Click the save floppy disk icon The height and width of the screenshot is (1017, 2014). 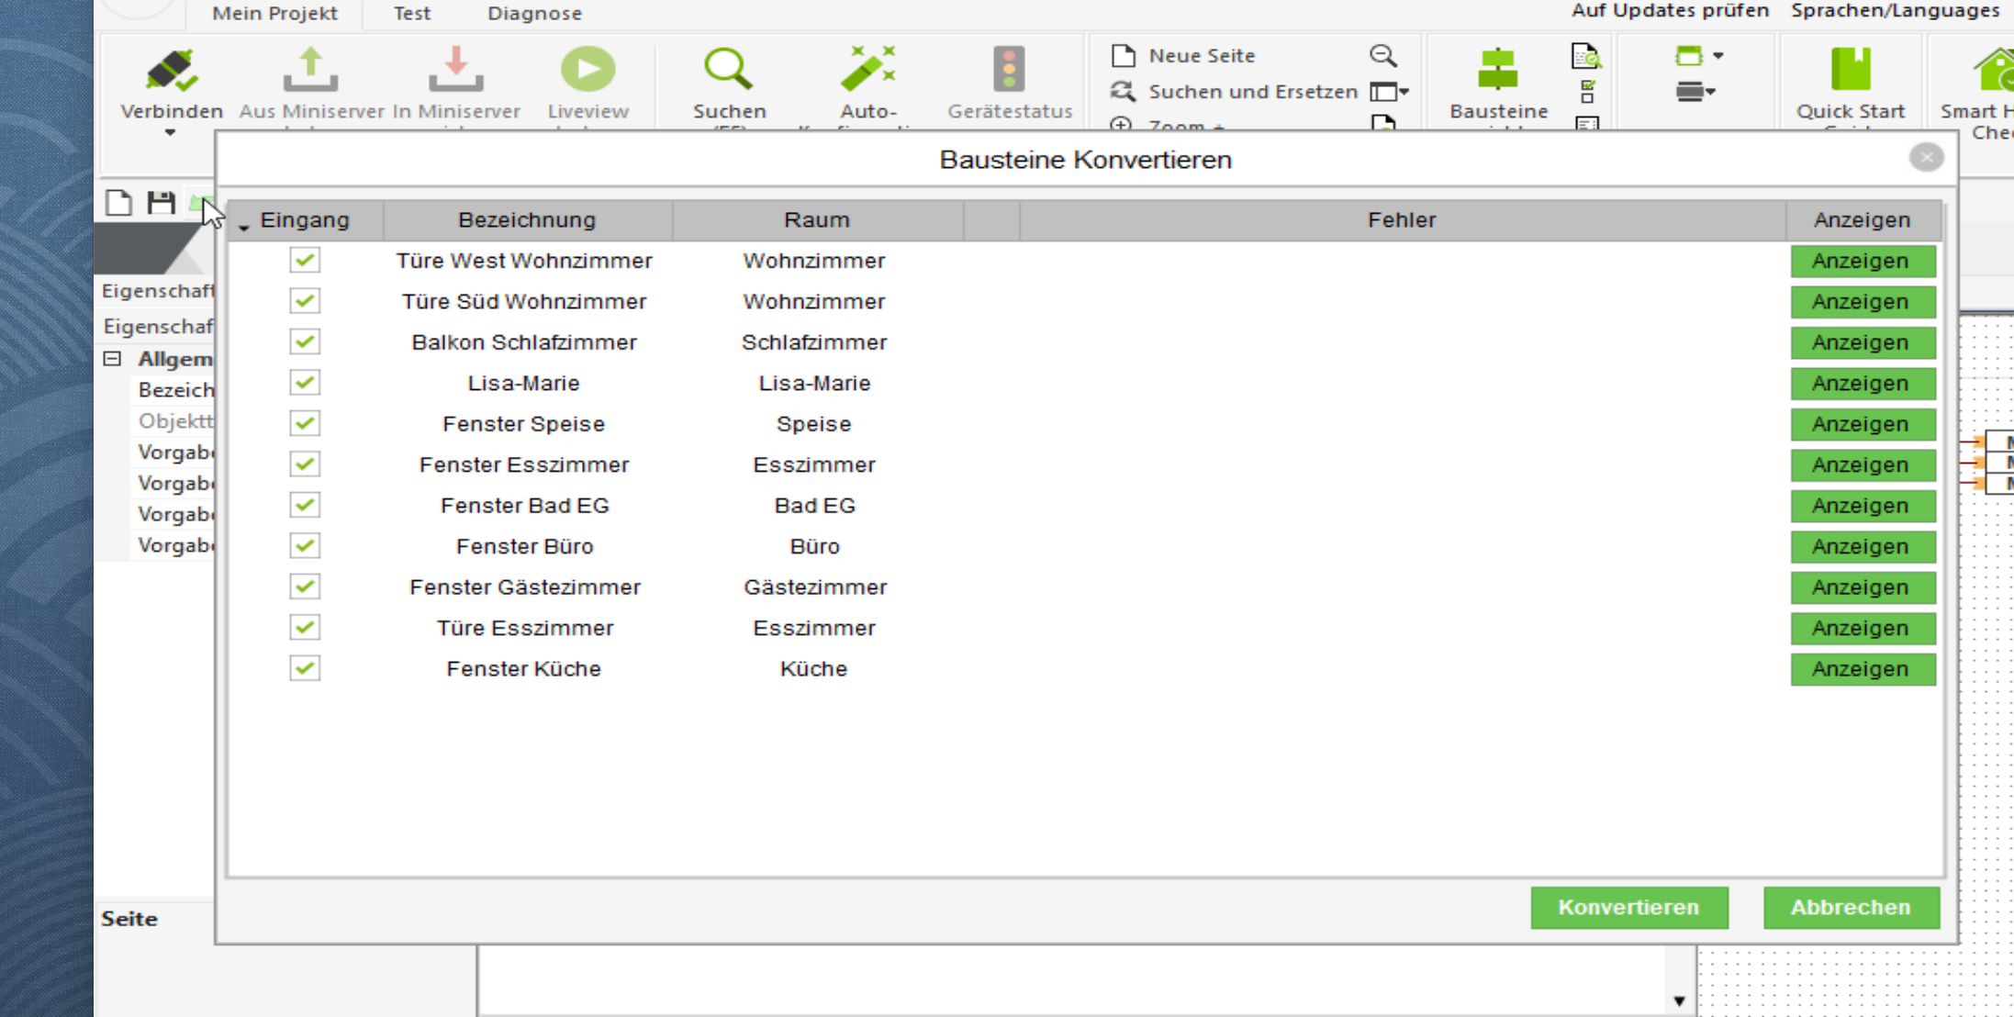tap(162, 202)
